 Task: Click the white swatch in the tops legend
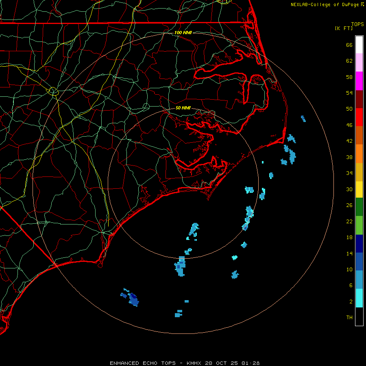pyautogui.click(x=359, y=45)
